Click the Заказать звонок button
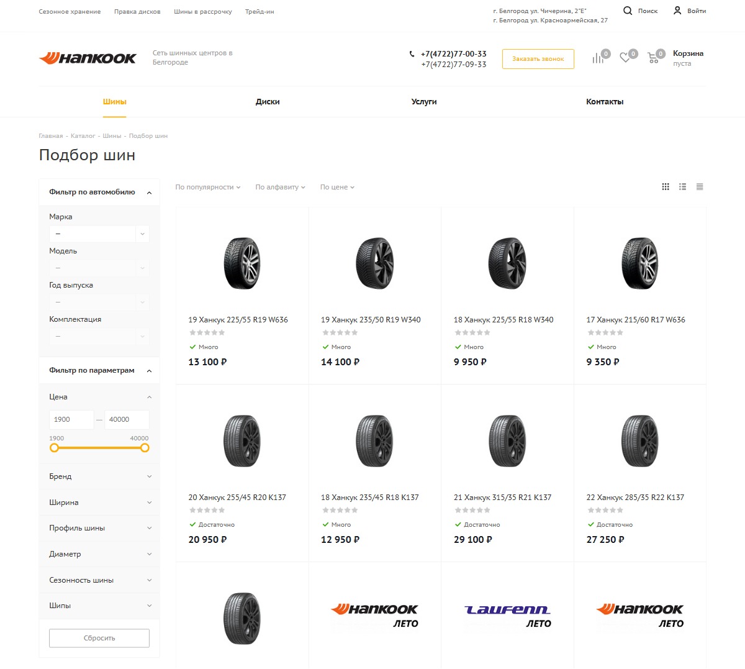Image resolution: width=745 pixels, height=669 pixels. (x=538, y=59)
